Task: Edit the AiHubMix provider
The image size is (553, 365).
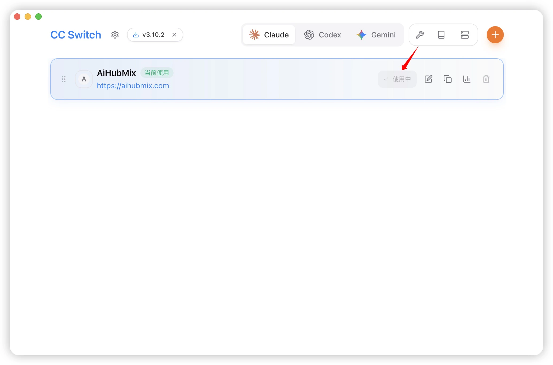Action: click(x=428, y=79)
